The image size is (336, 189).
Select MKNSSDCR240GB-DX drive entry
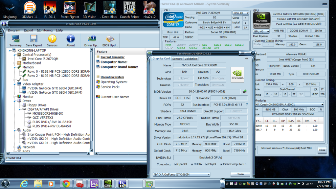click(48, 113)
